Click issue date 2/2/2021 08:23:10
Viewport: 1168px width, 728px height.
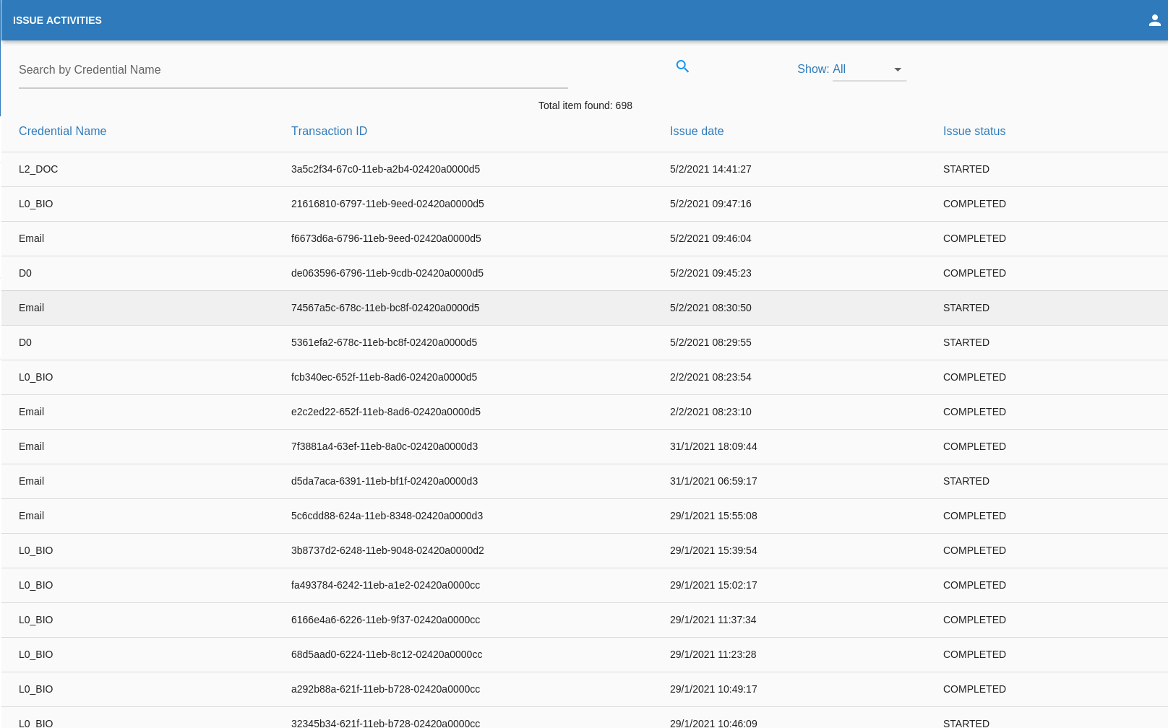click(710, 412)
